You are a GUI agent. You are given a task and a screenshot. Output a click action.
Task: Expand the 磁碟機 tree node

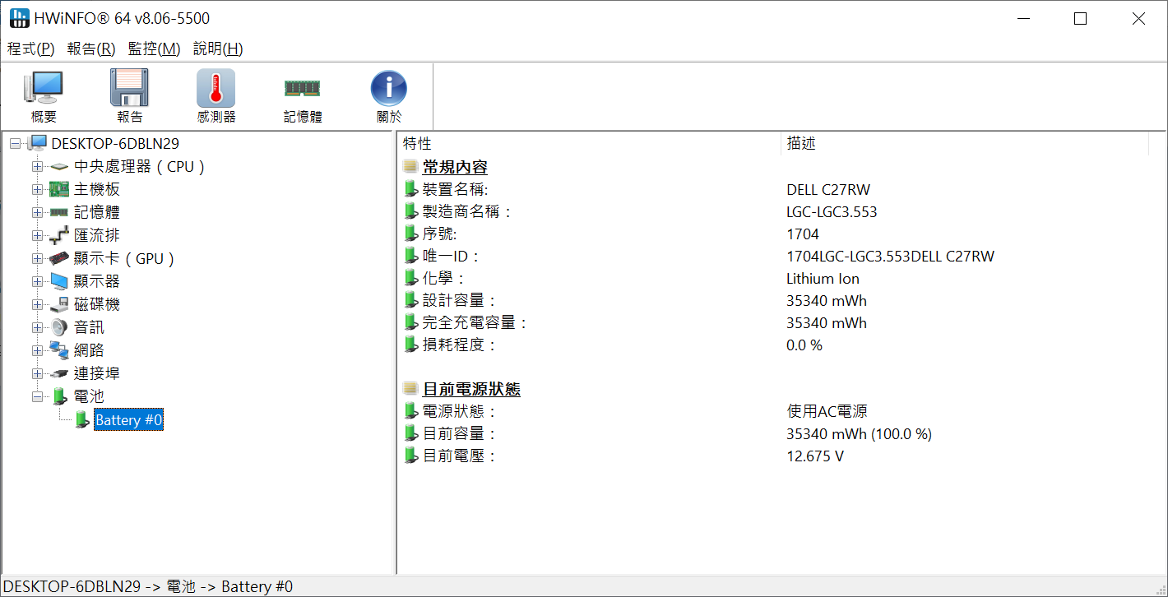[37, 304]
